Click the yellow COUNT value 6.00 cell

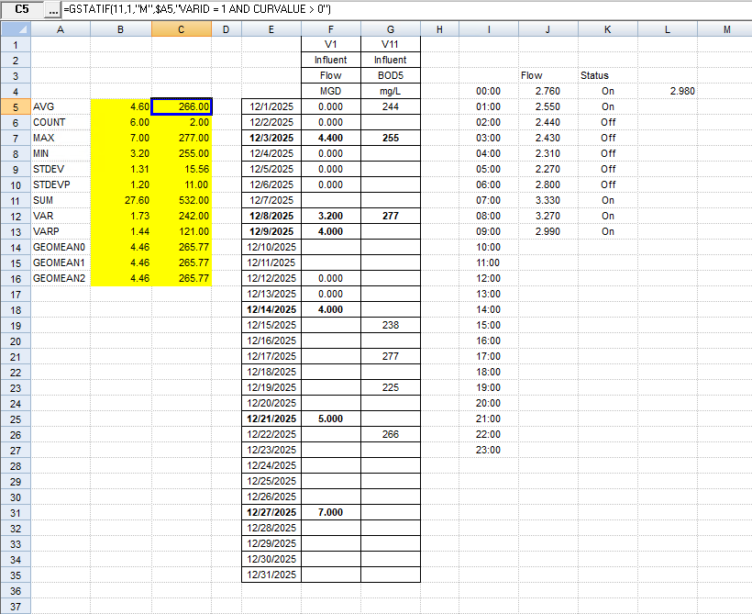point(122,122)
